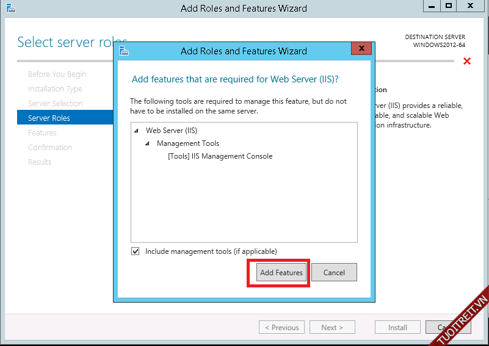Click the inner dialog's wizard title icon
The image size is (489, 346).
pyautogui.click(x=124, y=51)
